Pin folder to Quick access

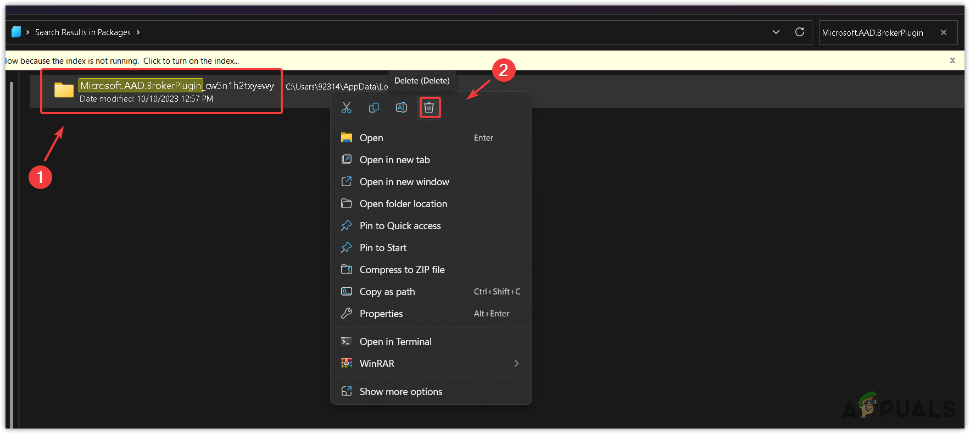pyautogui.click(x=431, y=226)
